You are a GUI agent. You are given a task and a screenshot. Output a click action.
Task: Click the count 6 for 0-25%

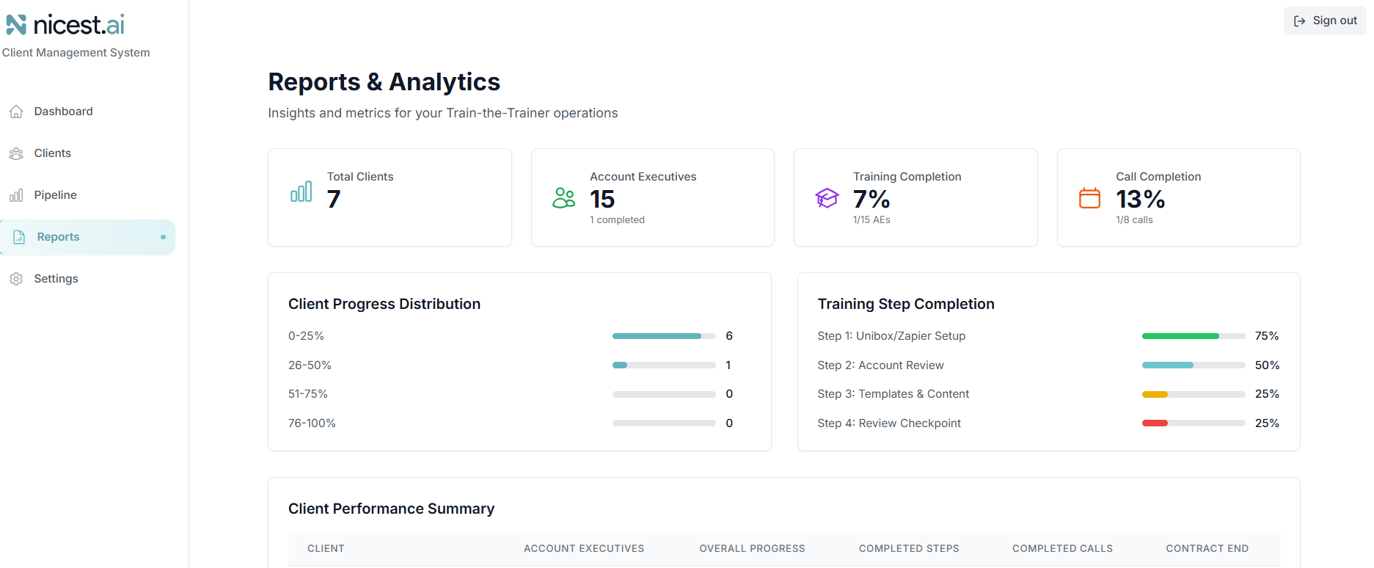coord(729,336)
